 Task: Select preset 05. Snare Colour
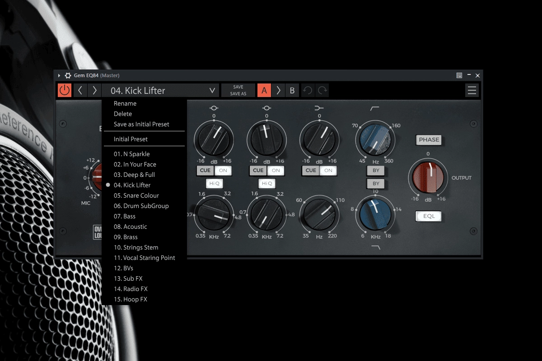point(136,195)
